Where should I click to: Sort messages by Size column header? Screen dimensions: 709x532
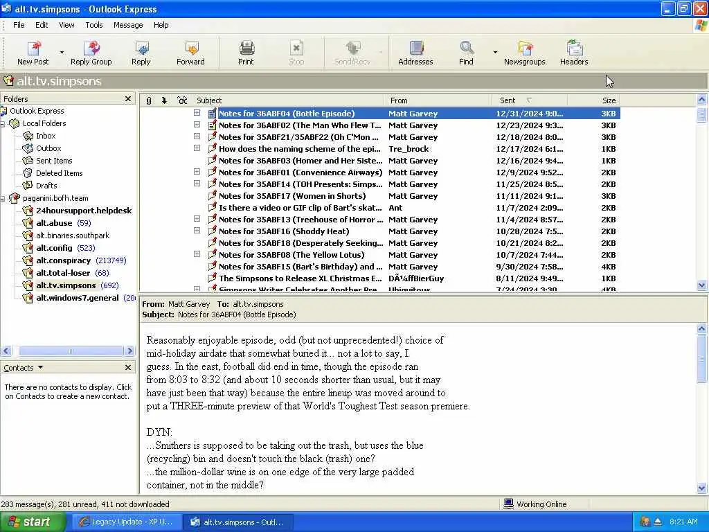click(593, 100)
